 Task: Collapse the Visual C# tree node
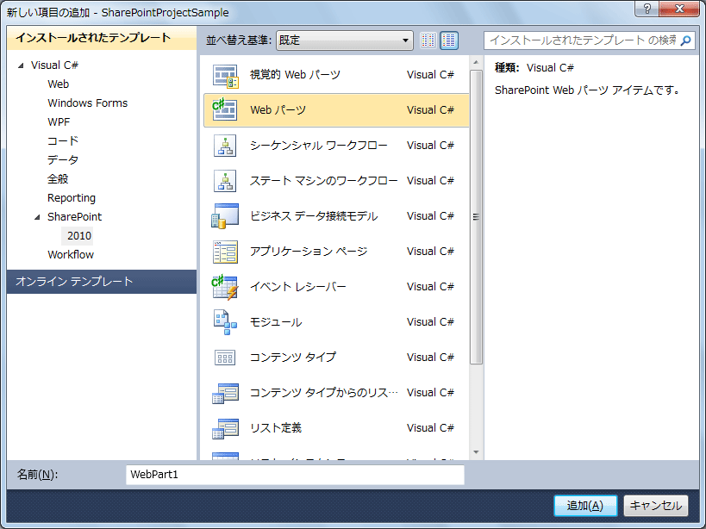(21, 65)
